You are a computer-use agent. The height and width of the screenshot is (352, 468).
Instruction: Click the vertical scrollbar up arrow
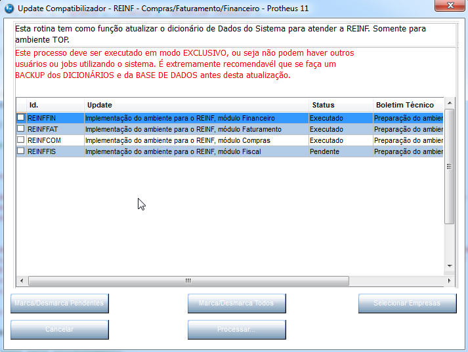(450, 103)
